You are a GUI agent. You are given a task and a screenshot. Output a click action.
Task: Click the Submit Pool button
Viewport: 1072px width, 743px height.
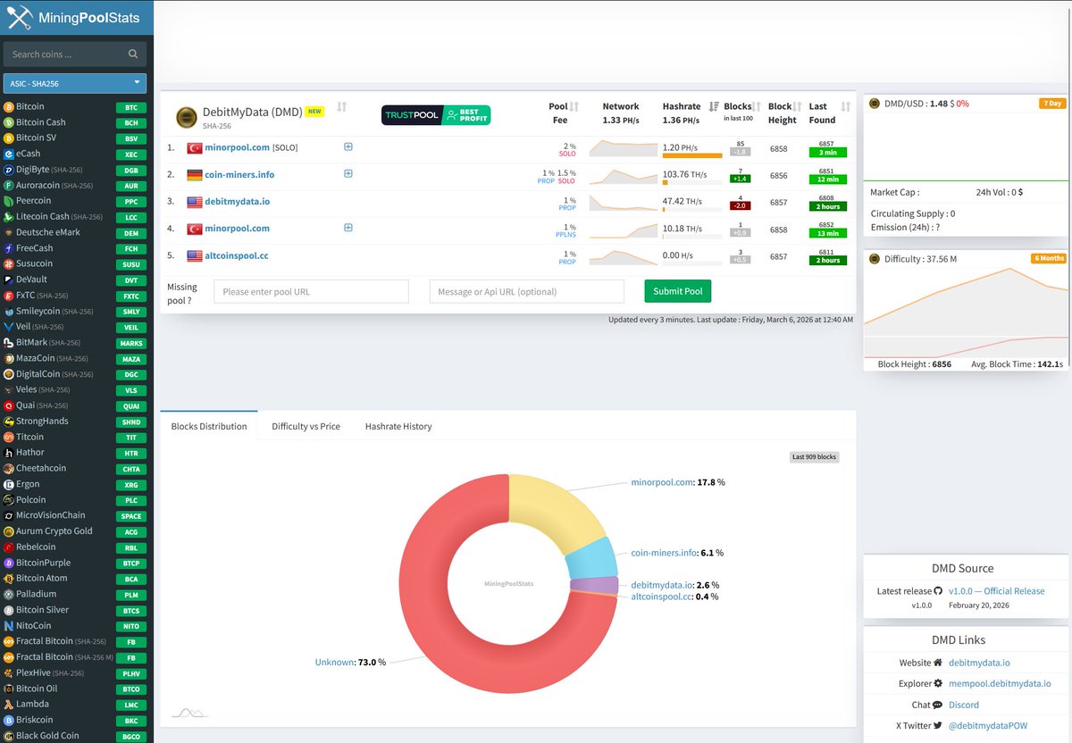coord(678,291)
